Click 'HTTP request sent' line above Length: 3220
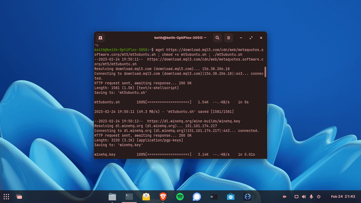Screen dimensions: 361x203 [143, 135]
